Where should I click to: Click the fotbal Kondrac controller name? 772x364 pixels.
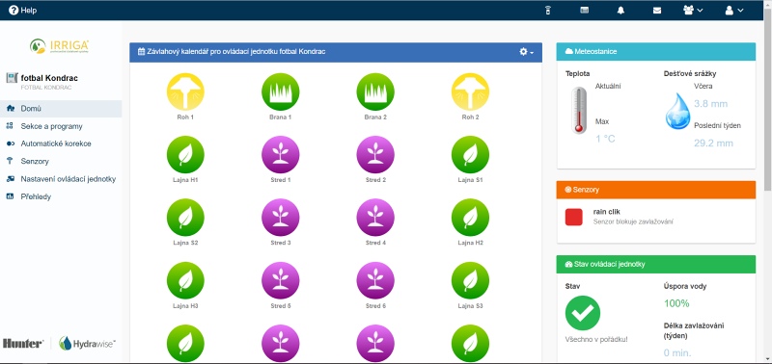49,78
